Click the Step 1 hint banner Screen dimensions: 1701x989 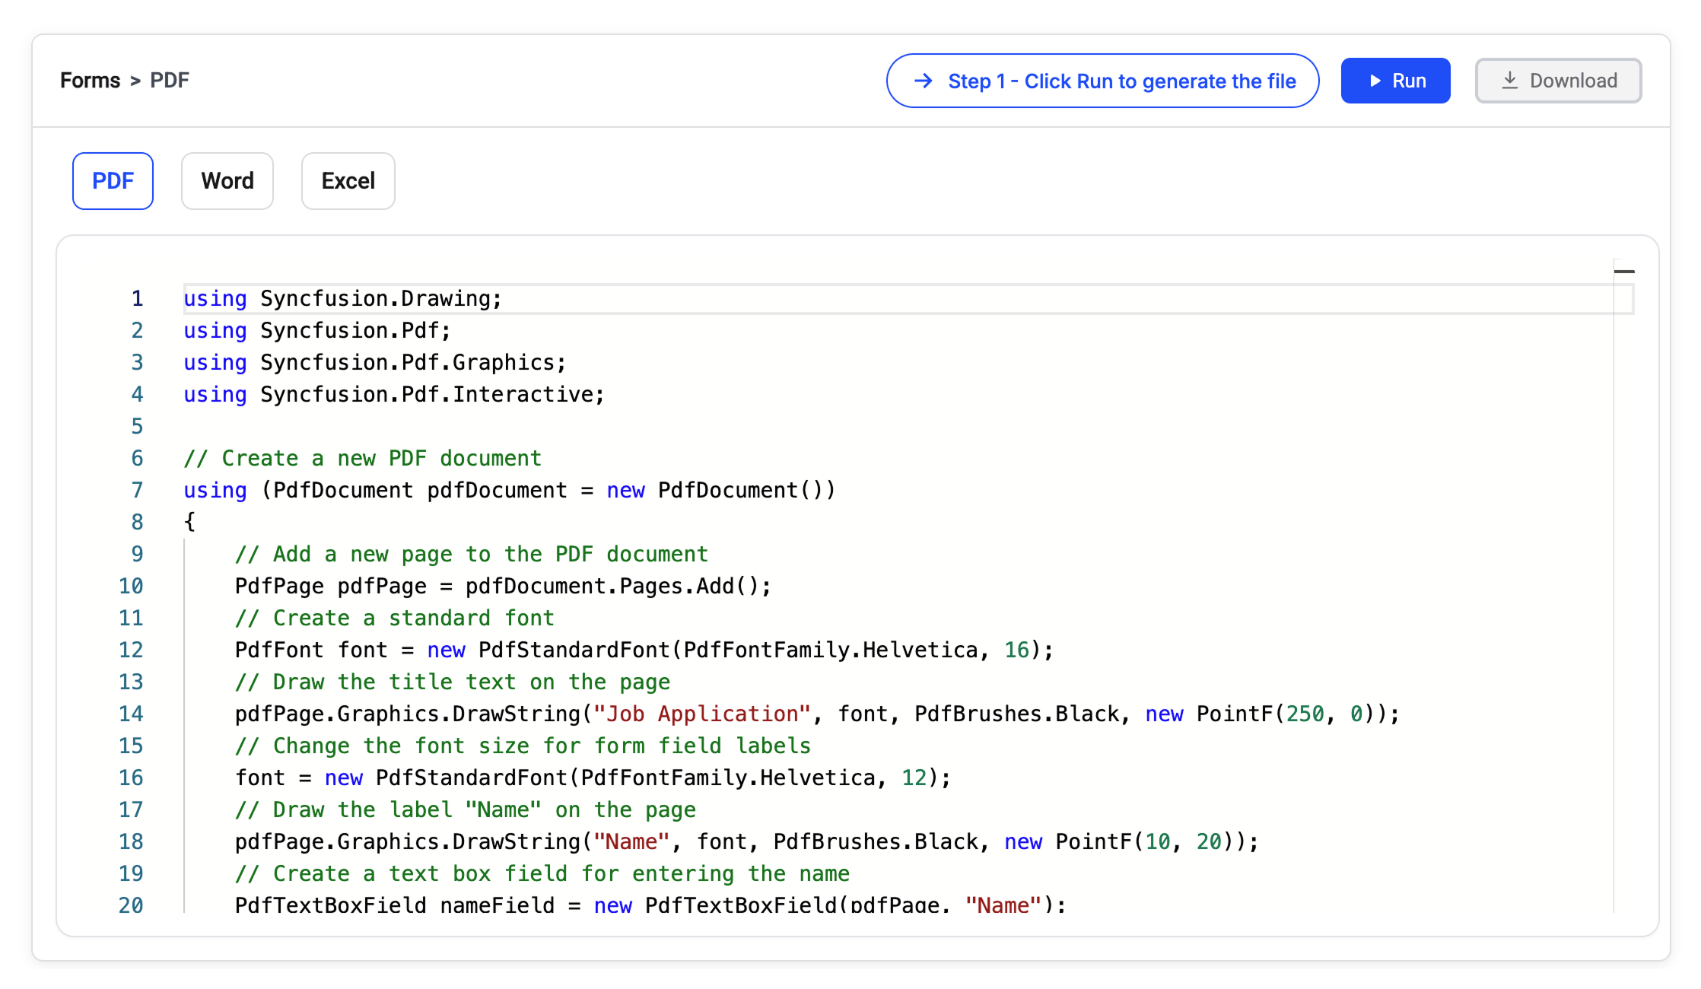coord(1102,81)
